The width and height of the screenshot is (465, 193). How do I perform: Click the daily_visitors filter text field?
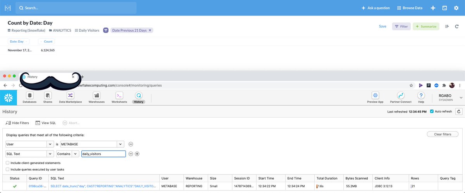103,154
